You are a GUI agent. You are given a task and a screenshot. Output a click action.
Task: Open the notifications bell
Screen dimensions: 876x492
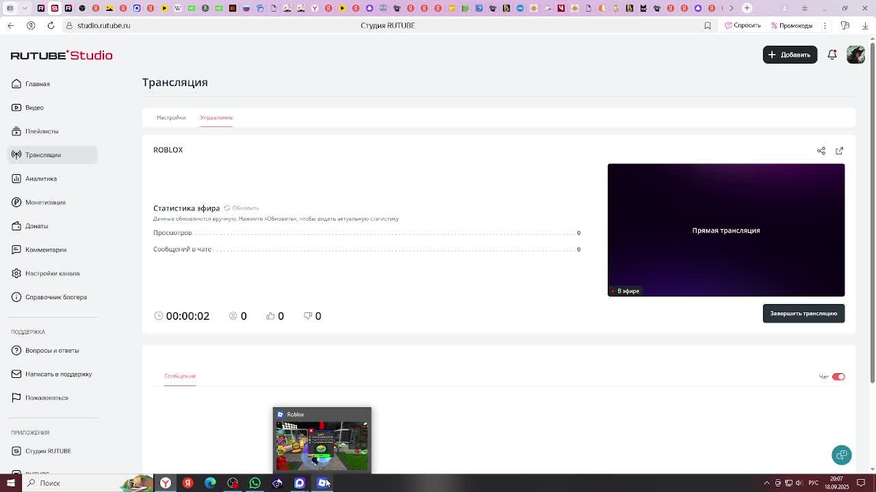click(832, 55)
